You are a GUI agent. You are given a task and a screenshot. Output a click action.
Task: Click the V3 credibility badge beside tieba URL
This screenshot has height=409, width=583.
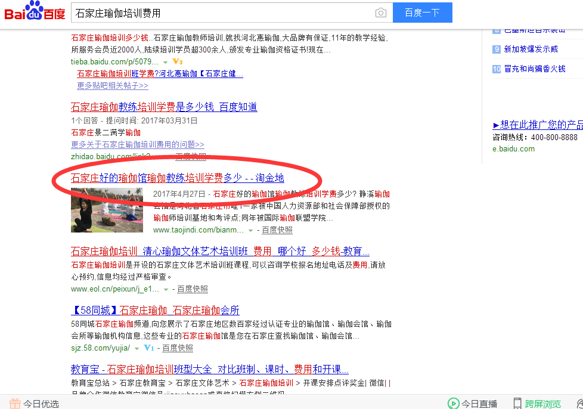(x=177, y=61)
